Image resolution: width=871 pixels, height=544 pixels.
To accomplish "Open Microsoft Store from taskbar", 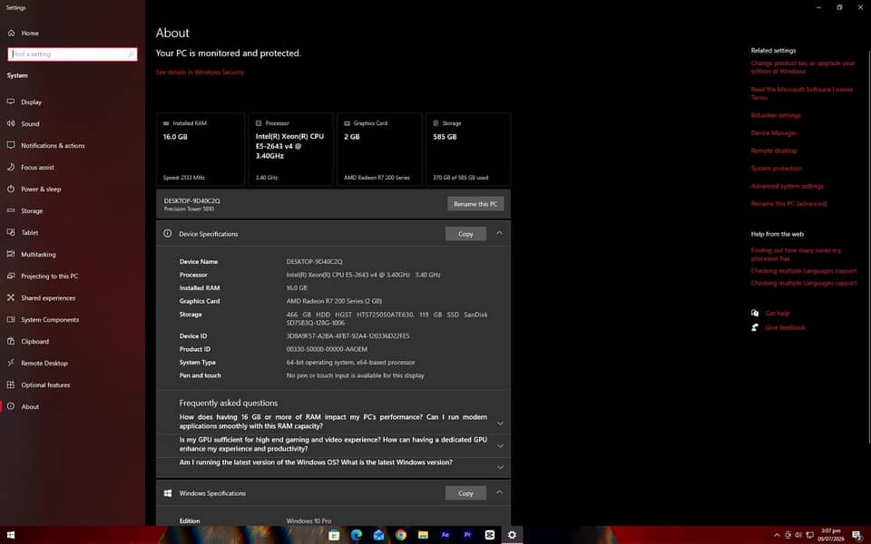I will (334, 535).
